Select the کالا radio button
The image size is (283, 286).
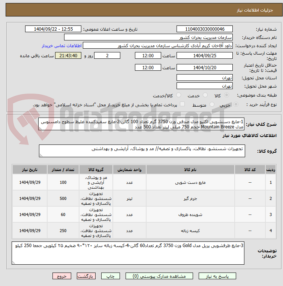(x=226, y=95)
